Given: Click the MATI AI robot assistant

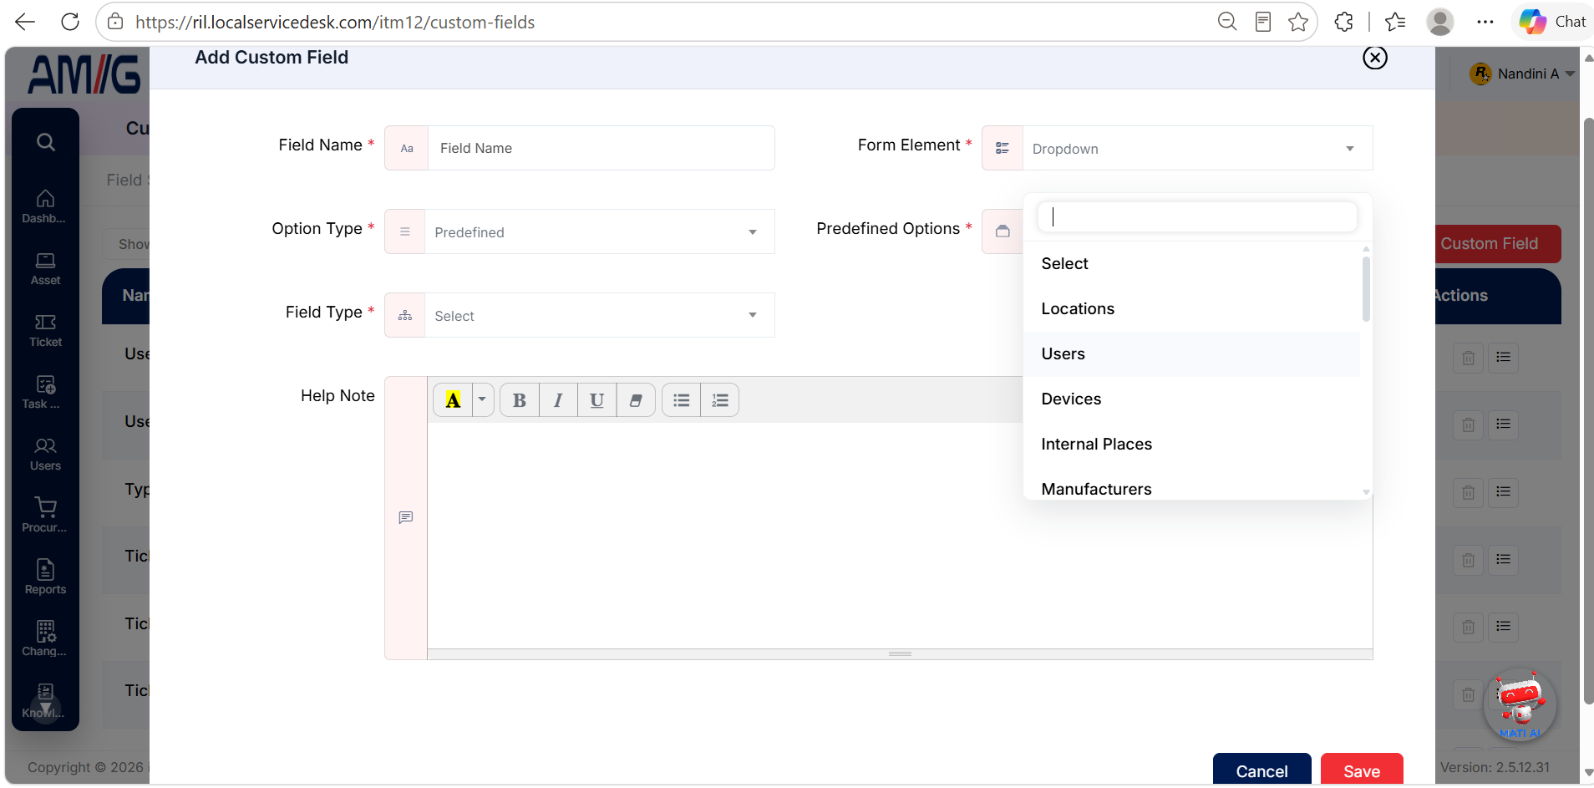Looking at the screenshot, I should 1520,705.
